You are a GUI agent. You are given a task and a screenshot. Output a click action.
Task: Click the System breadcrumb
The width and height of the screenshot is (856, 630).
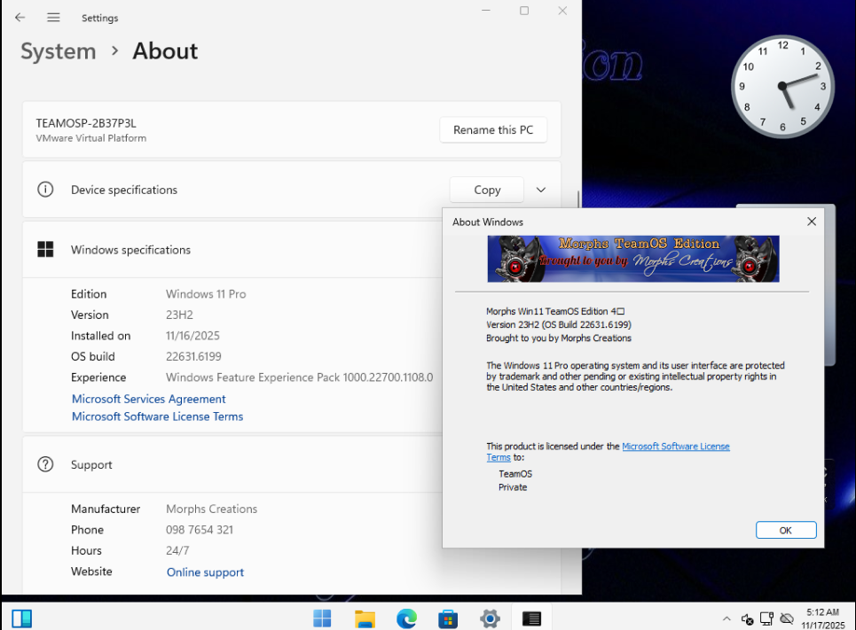(58, 51)
